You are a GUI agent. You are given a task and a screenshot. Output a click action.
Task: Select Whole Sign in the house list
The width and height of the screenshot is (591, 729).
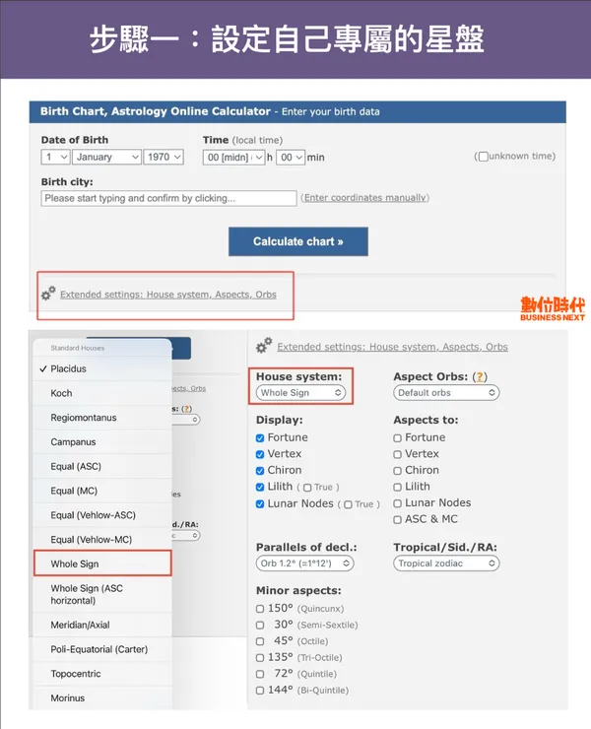point(101,564)
